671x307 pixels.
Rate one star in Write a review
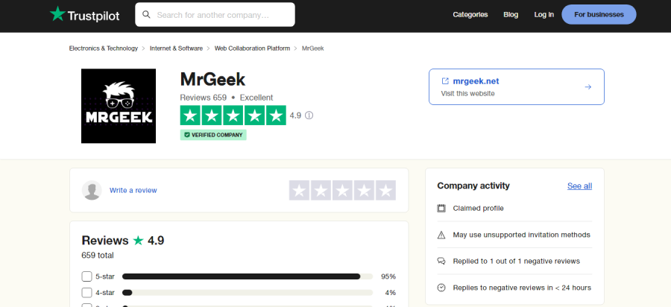(299, 190)
